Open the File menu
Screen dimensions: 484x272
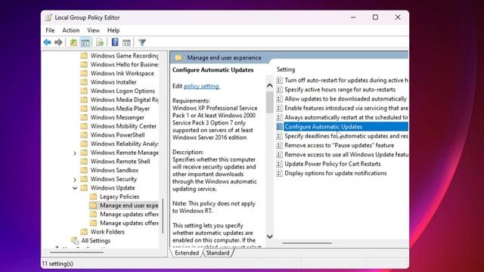[50, 30]
